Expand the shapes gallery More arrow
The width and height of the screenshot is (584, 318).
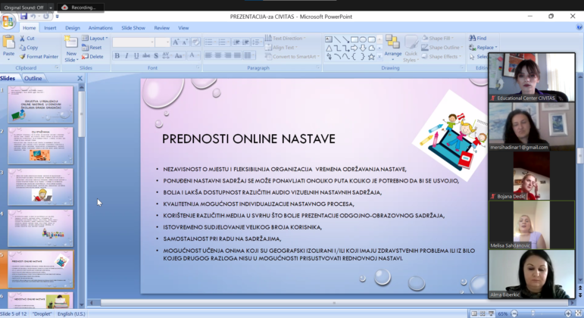coord(379,57)
